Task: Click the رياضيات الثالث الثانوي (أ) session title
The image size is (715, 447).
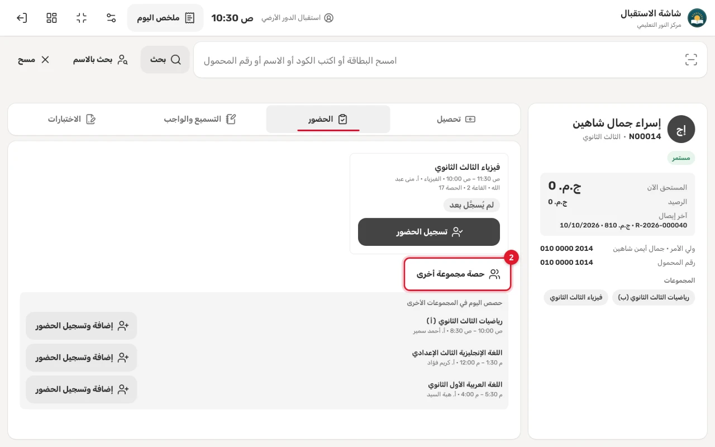Action: [x=464, y=321]
